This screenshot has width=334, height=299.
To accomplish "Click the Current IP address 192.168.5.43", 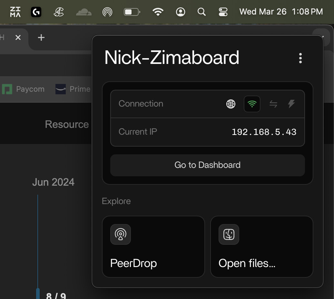I will coord(264,132).
